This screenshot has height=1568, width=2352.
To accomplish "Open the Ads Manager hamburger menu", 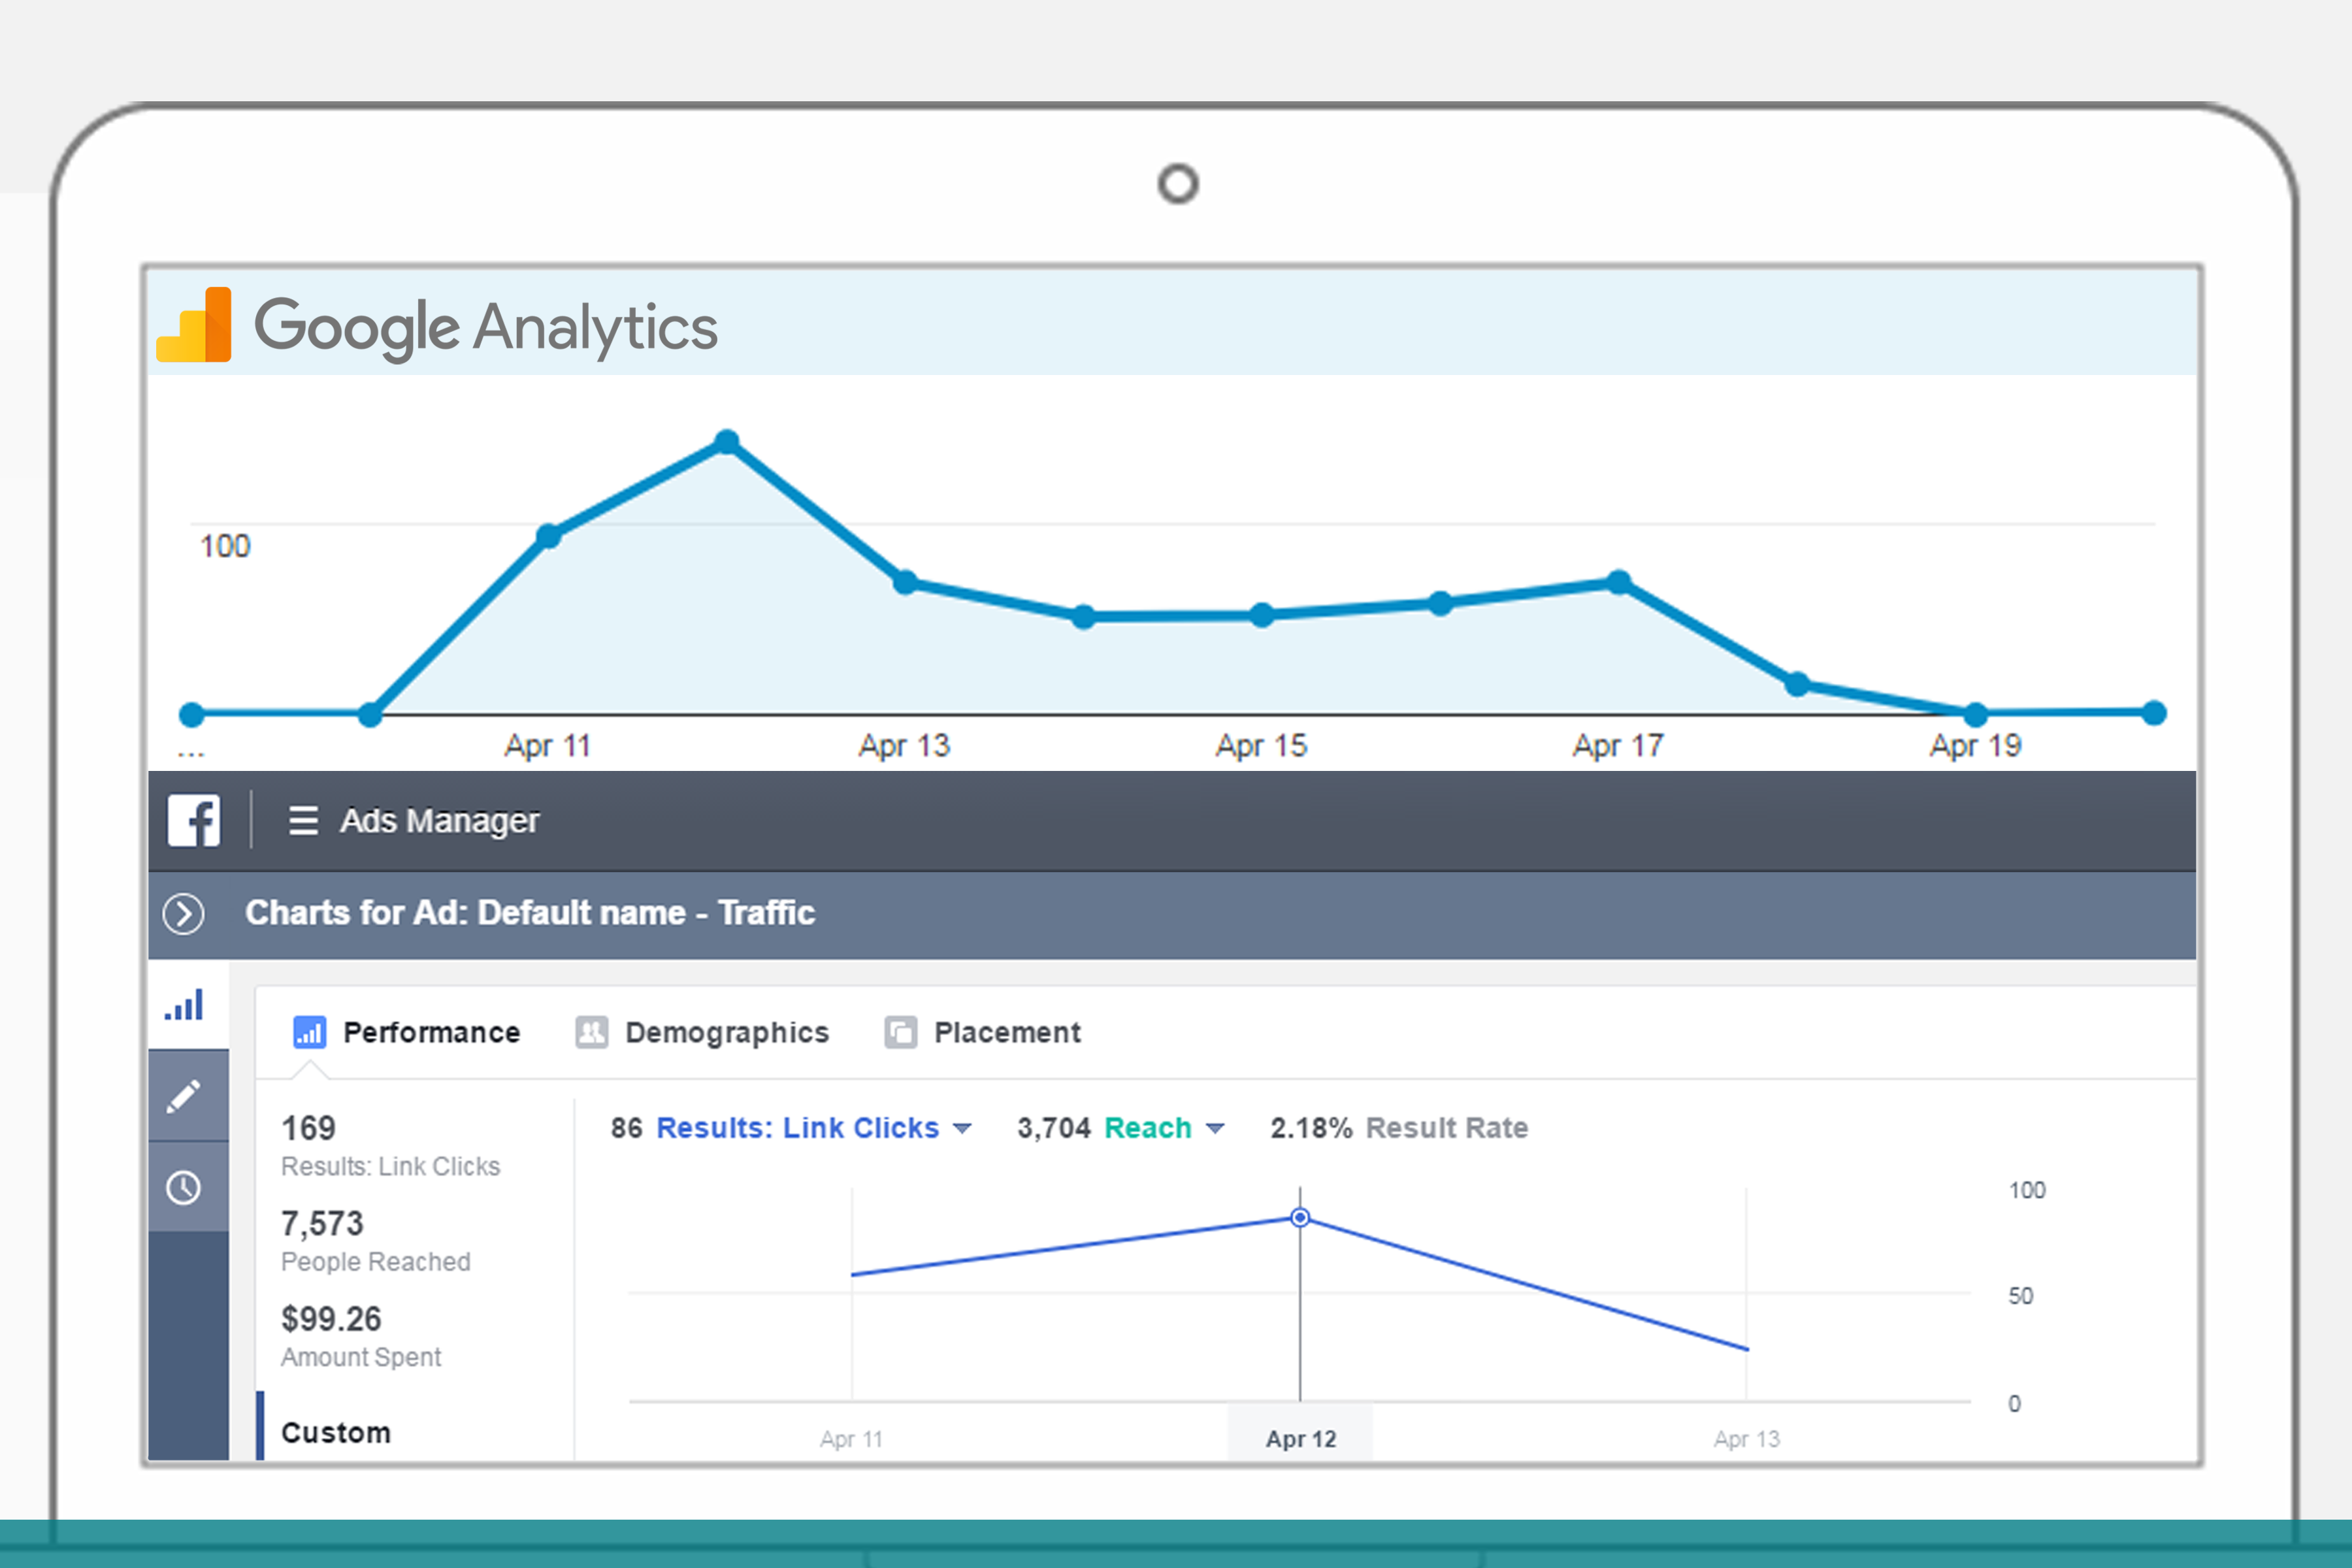I will coord(303,821).
